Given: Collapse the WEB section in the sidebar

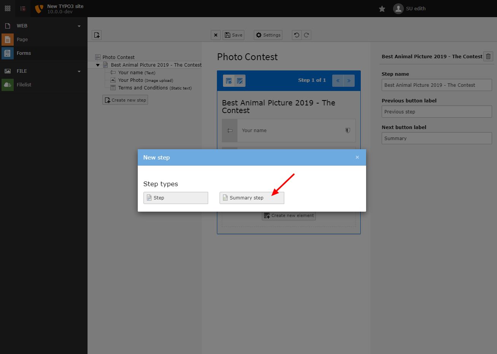Looking at the screenshot, I should 79,26.
